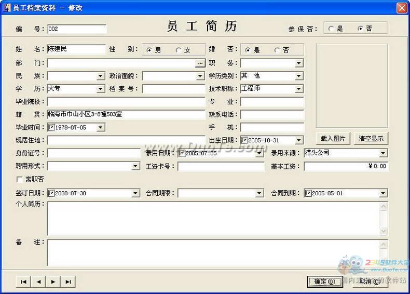Click the 专业 input field
Image resolution: width=410 pixels, height=294 pixels.
click(x=272, y=102)
